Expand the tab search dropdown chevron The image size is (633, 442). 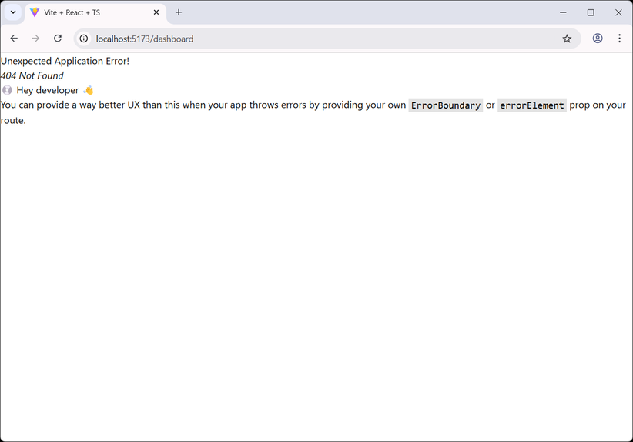[x=13, y=12]
